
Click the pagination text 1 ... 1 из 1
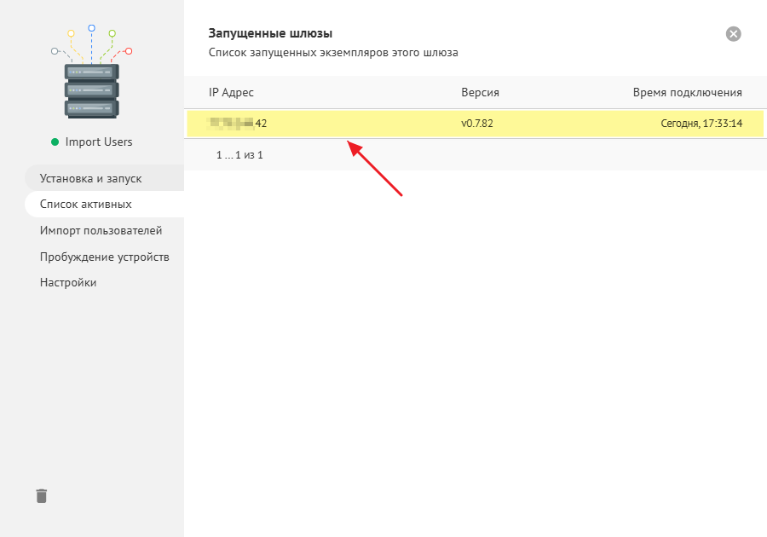239,155
